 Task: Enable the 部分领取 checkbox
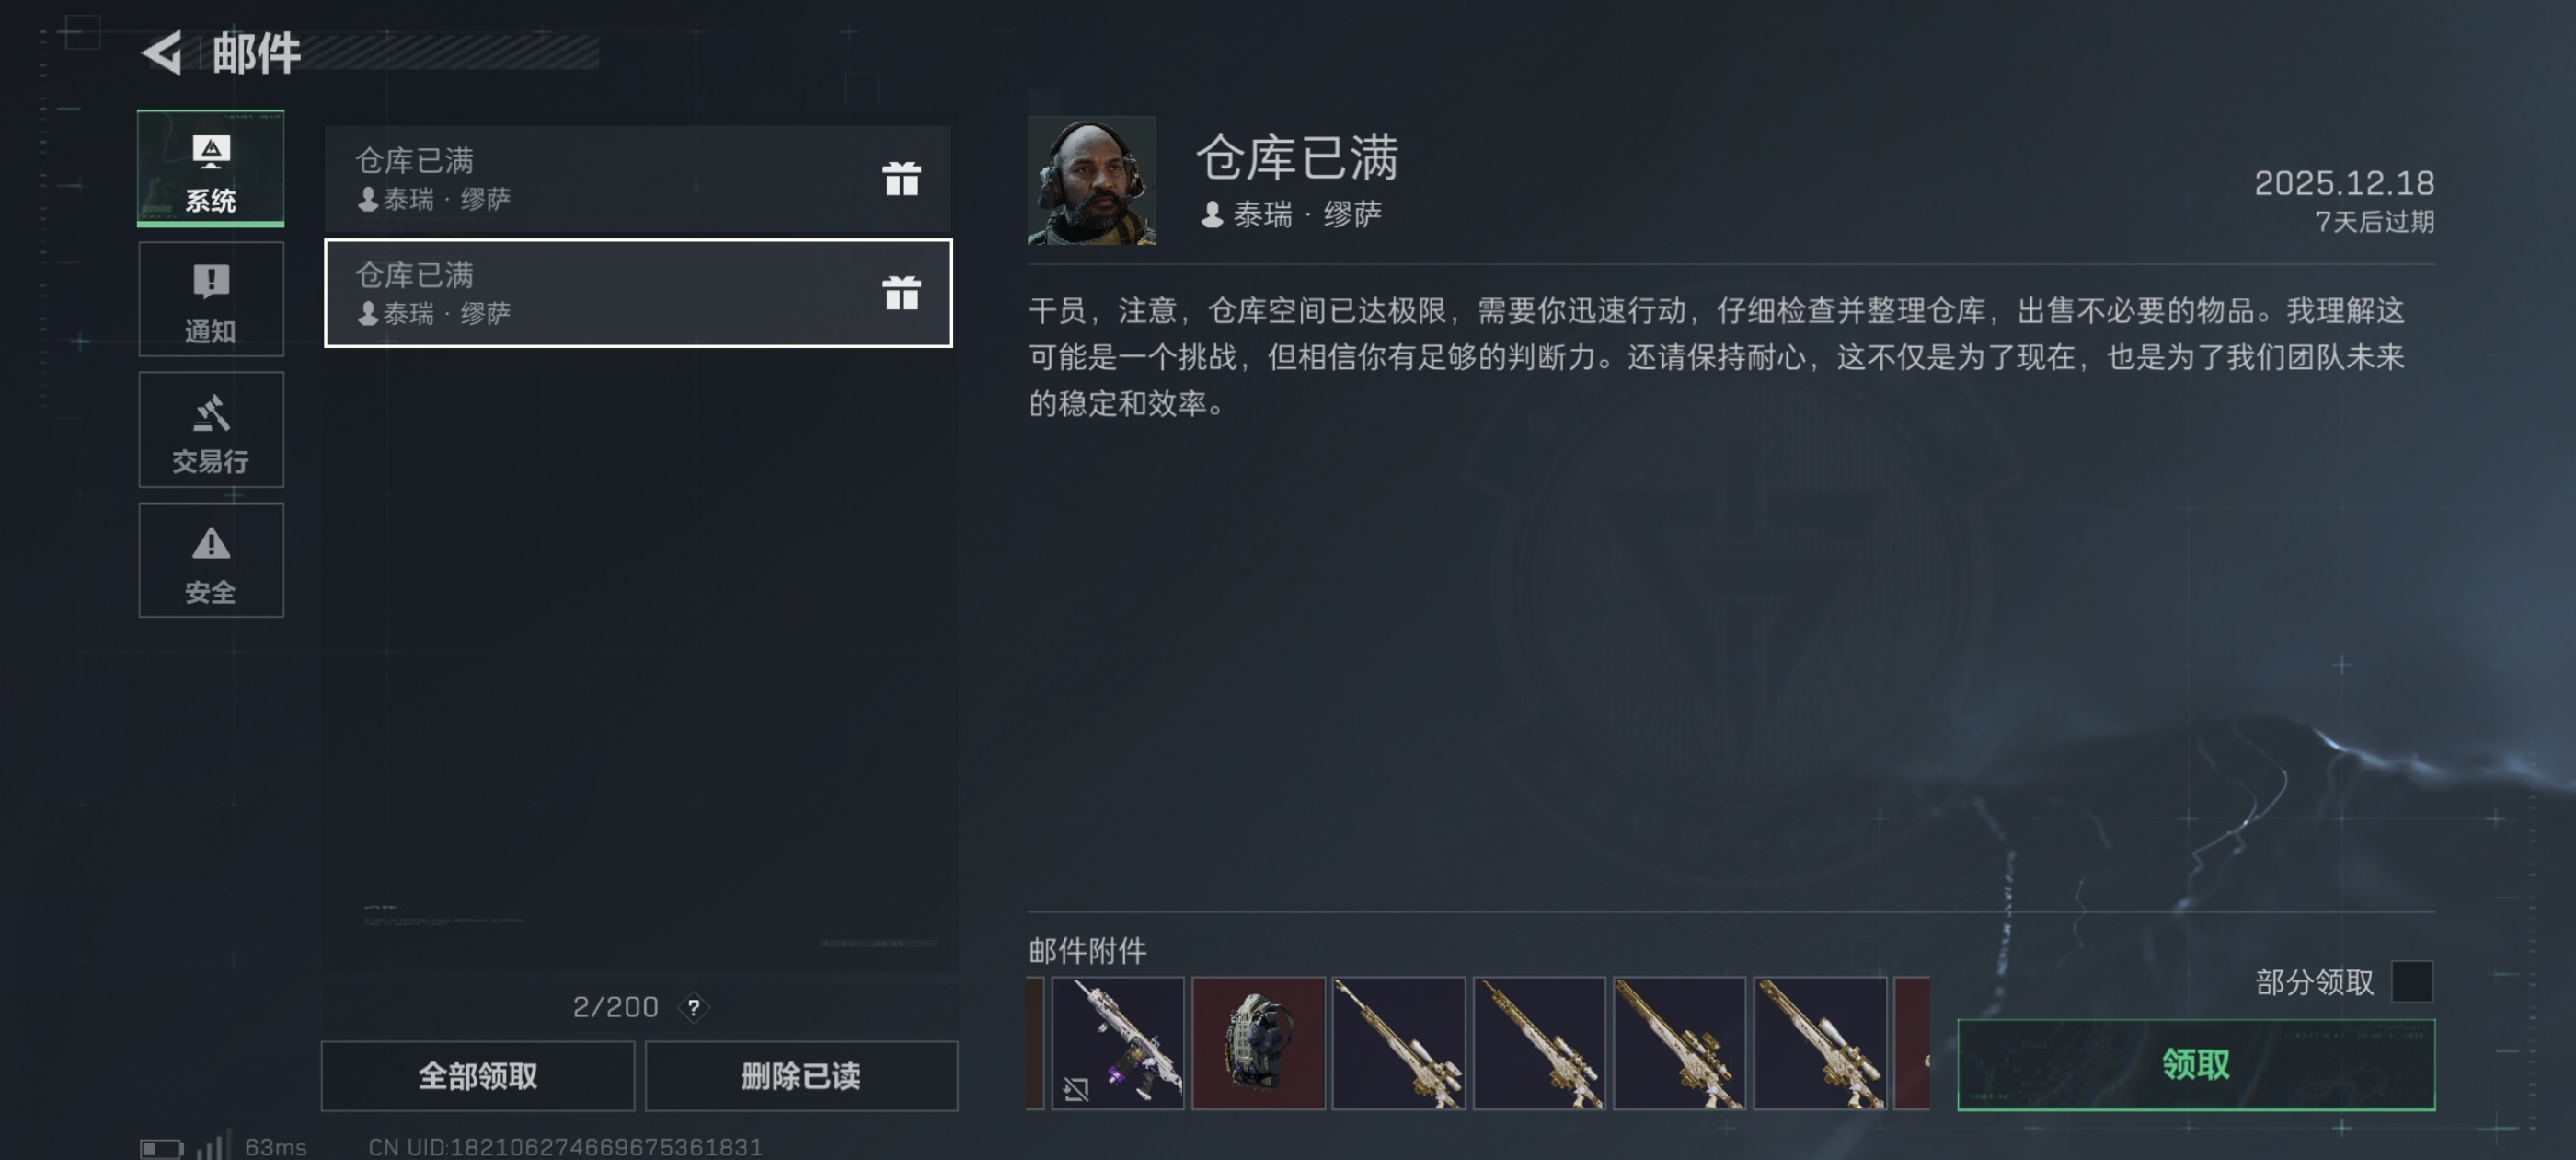coord(2412,981)
